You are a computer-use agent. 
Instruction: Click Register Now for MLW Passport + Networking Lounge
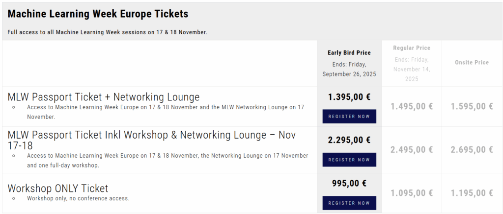[349, 117]
